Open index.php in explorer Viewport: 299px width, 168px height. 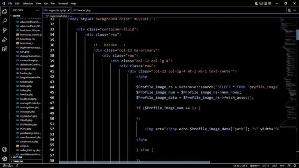coord(26,90)
